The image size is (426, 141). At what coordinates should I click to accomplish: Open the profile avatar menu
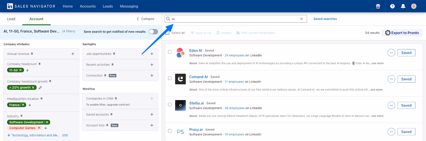pyautogui.click(x=414, y=6)
